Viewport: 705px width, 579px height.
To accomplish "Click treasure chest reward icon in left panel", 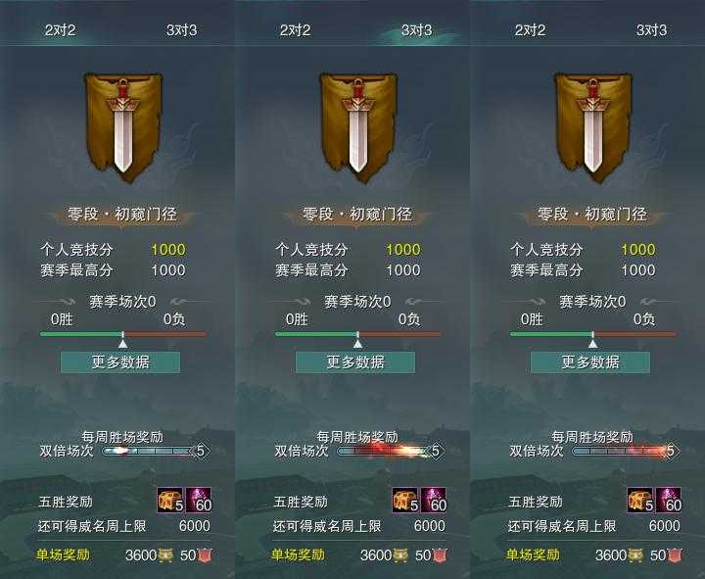I will (170, 501).
